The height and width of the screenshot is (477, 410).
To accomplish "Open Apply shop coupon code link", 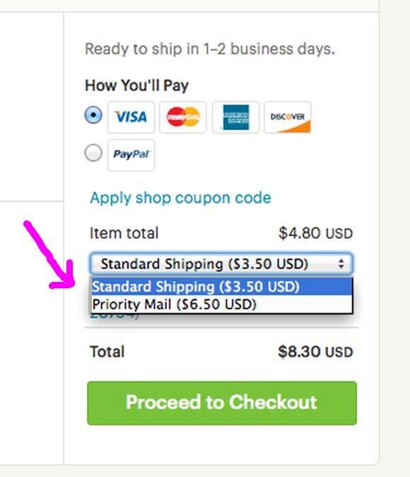I will coord(180,198).
